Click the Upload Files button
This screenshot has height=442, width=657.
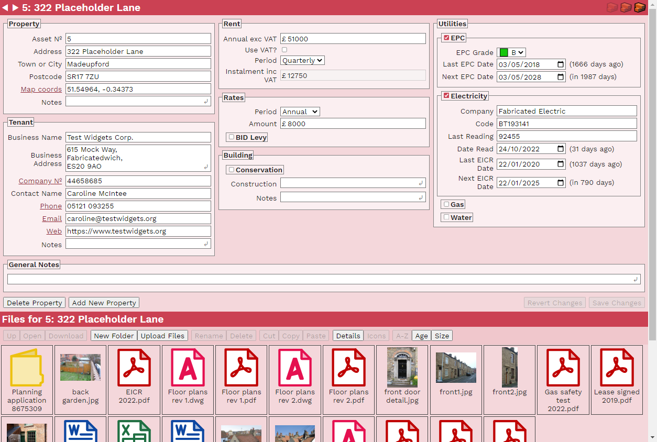click(x=162, y=336)
